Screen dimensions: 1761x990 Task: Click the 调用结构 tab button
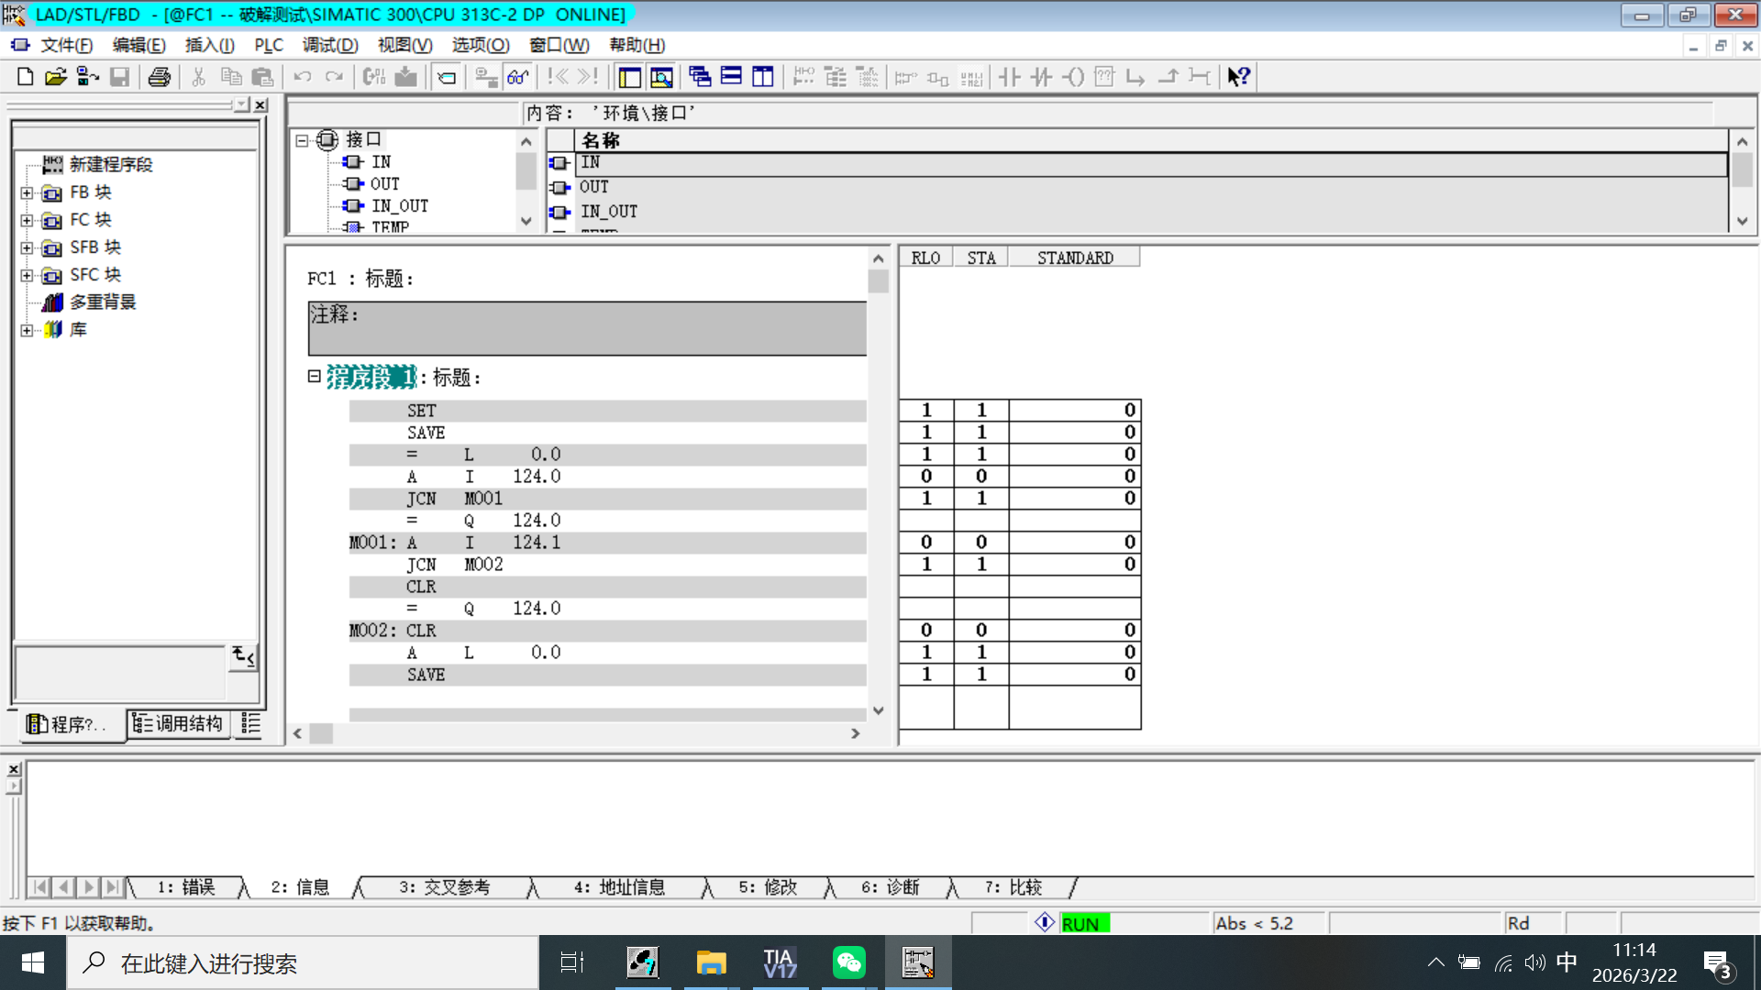click(178, 724)
